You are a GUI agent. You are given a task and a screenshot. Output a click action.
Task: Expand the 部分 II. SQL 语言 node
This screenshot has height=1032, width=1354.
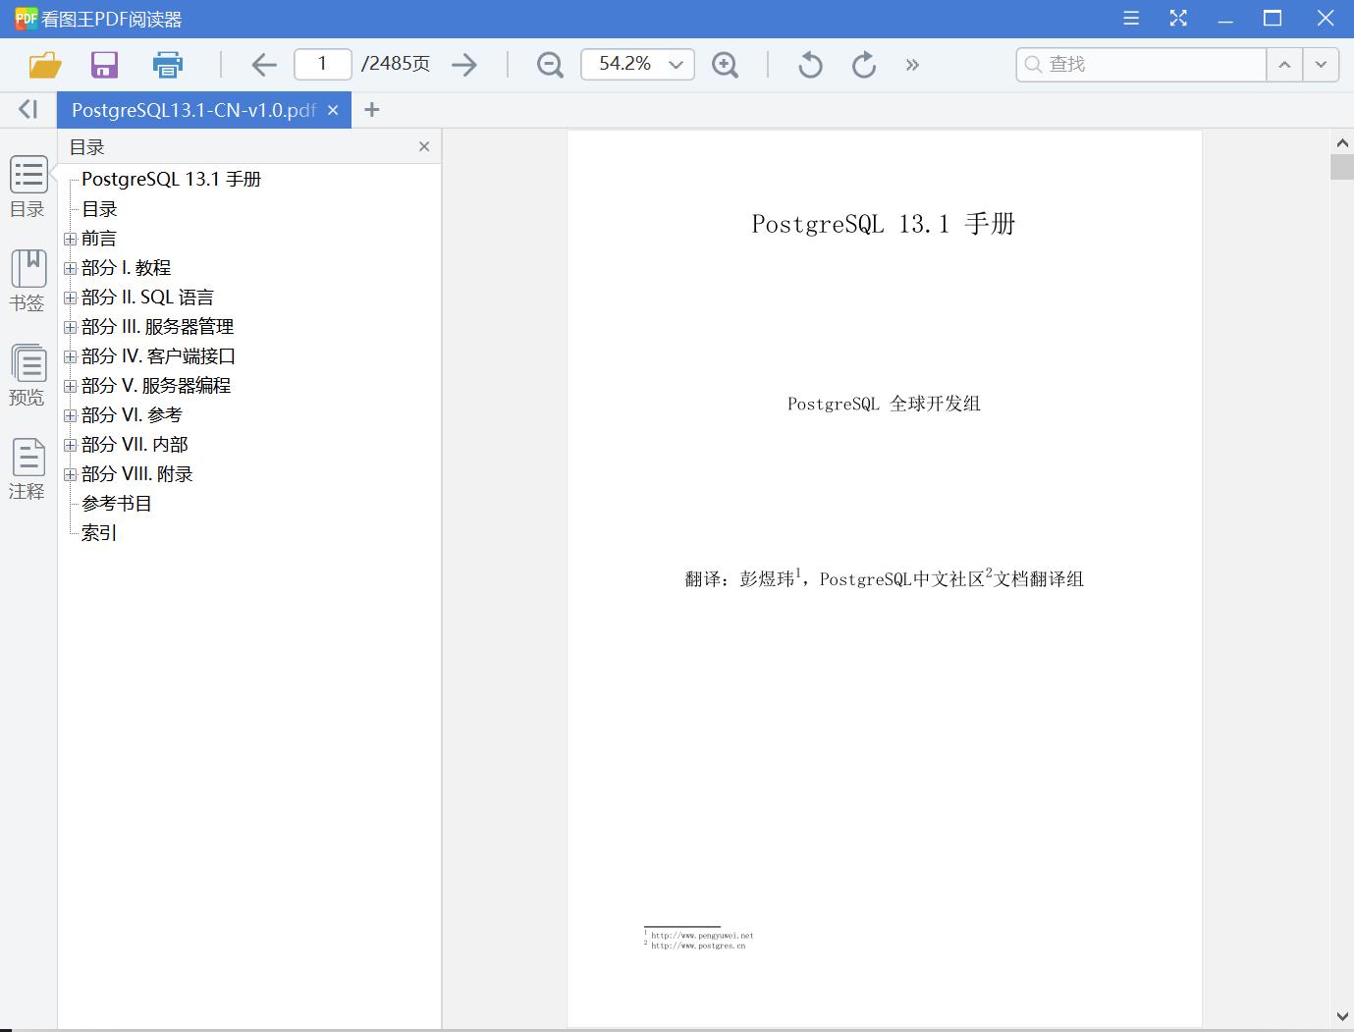point(69,298)
